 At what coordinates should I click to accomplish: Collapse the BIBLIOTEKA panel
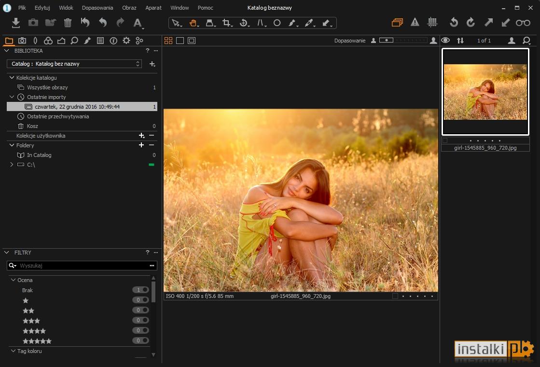click(6, 51)
